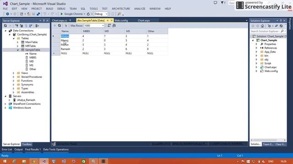Image resolution: width=293 pixels, height=164 pixels.
Task: Click the Find in Files toolbar icon
Action: (119, 14)
